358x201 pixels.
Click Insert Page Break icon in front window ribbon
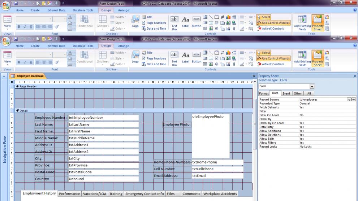[x=234, y=52]
